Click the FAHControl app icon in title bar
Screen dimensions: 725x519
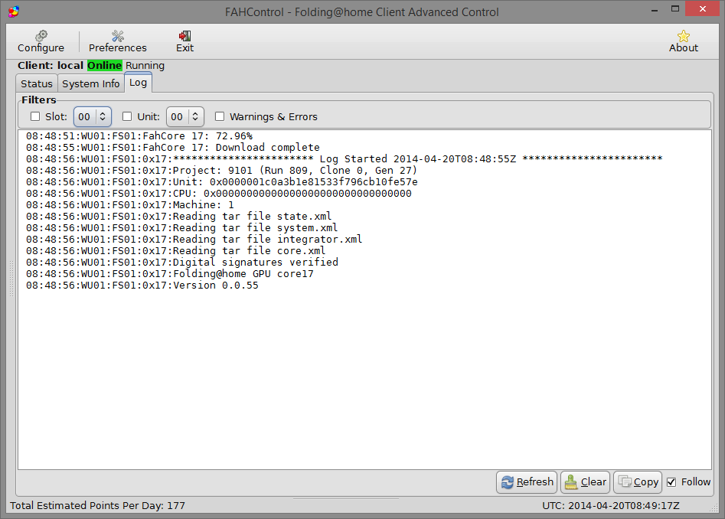point(14,11)
